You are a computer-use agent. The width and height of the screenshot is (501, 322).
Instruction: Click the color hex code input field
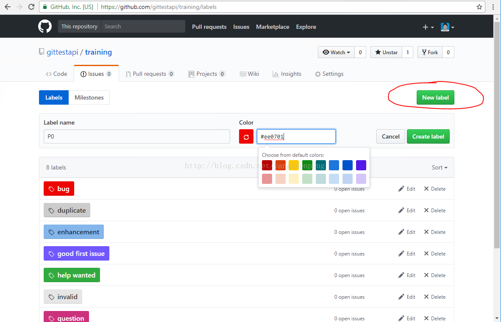pos(296,136)
